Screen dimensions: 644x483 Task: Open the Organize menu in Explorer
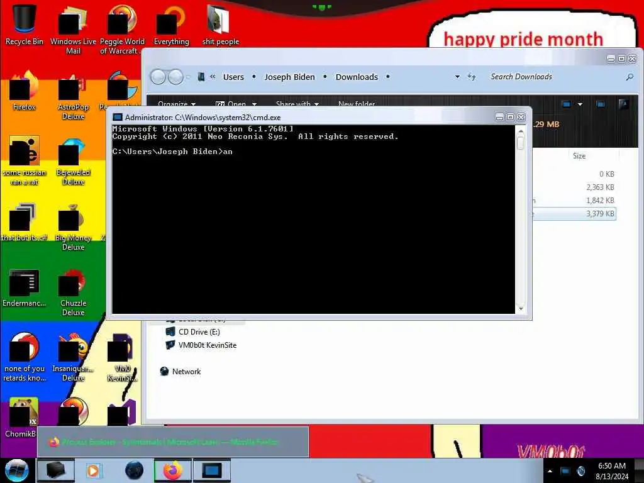177,104
